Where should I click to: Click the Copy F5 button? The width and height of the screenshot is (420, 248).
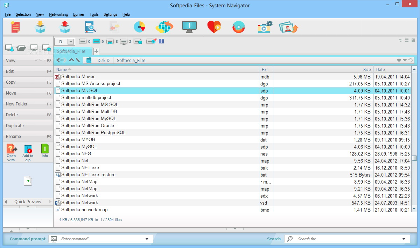click(28, 82)
